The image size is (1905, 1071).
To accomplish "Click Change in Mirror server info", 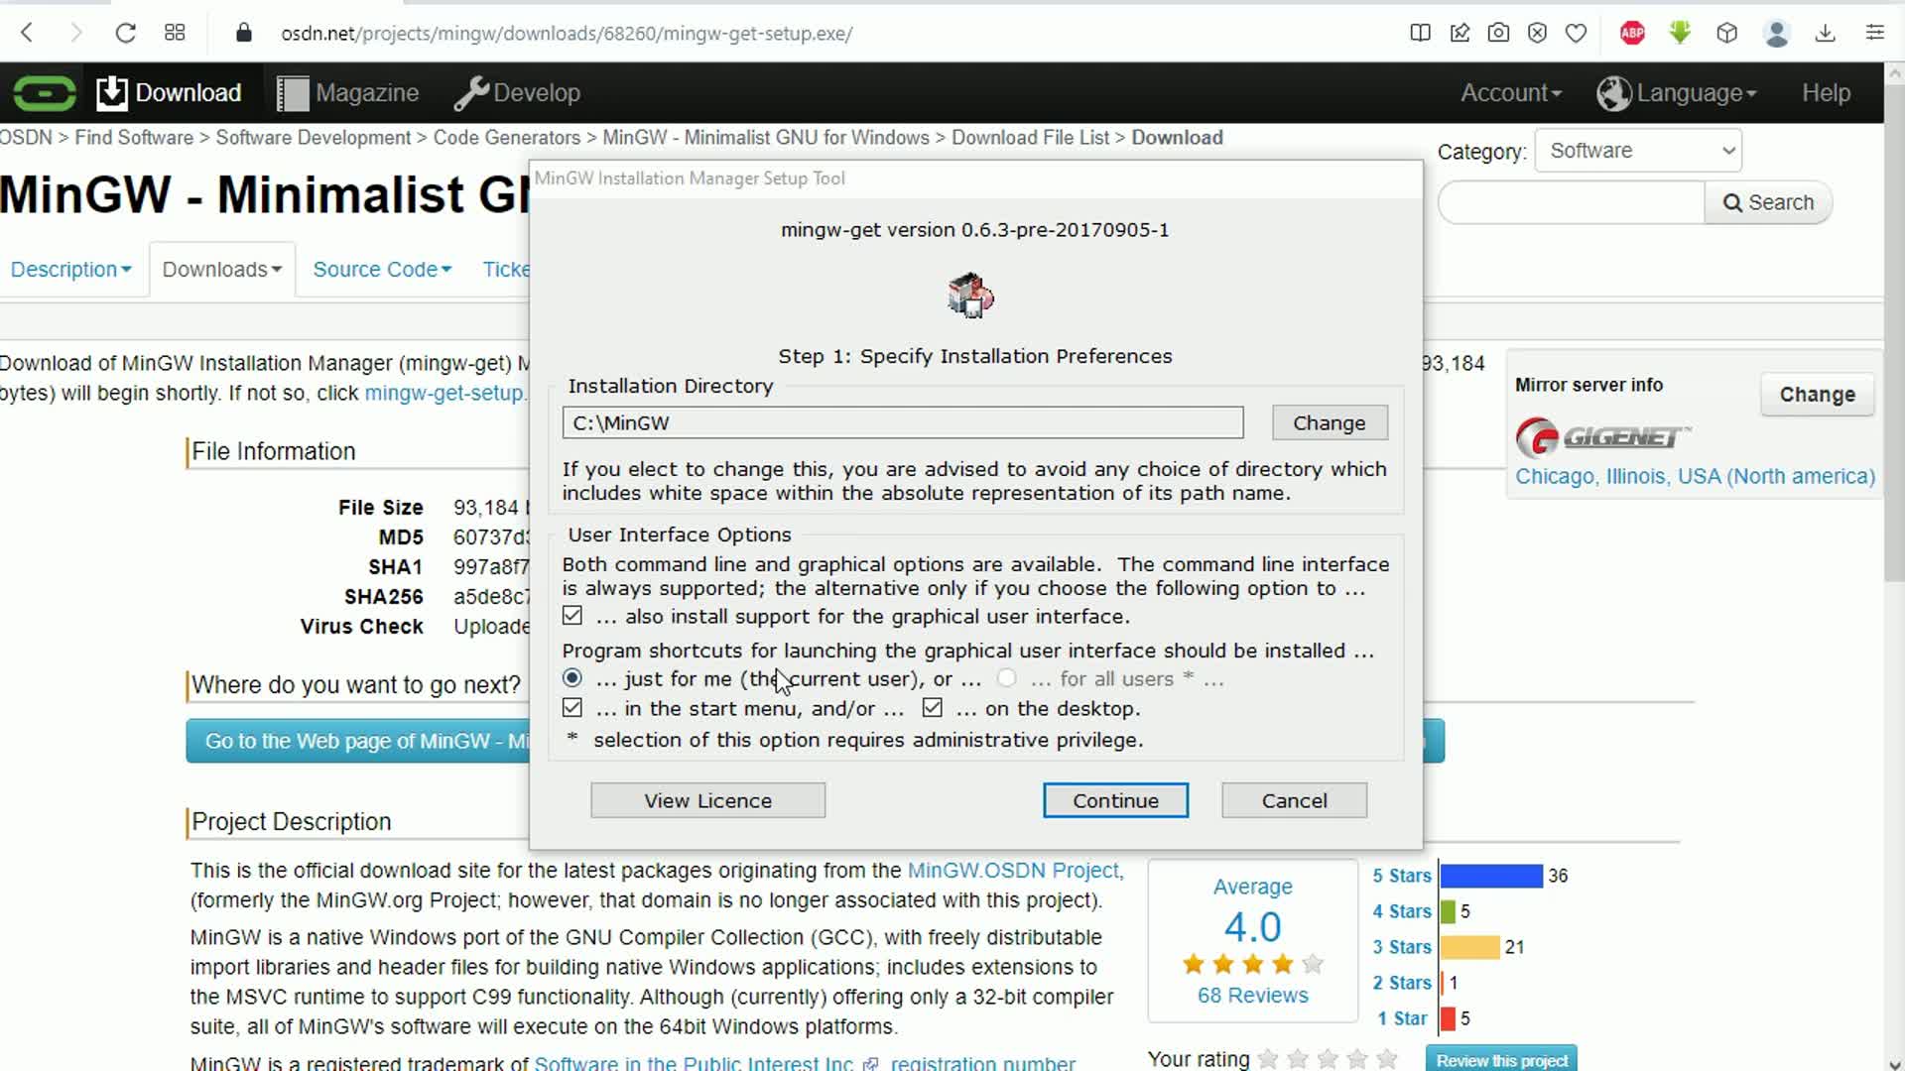I will click(x=1817, y=395).
